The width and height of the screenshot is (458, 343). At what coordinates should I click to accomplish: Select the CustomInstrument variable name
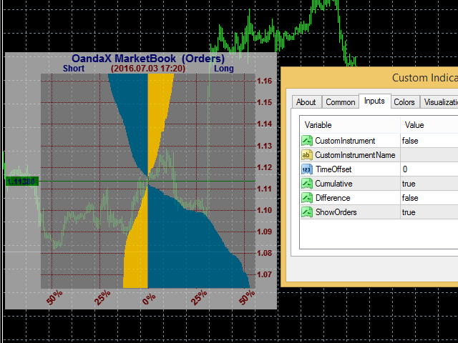(x=345, y=141)
